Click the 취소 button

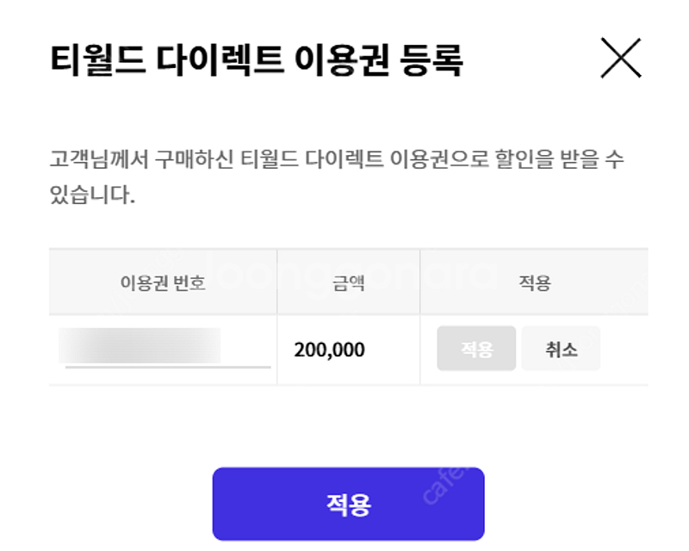tap(561, 349)
